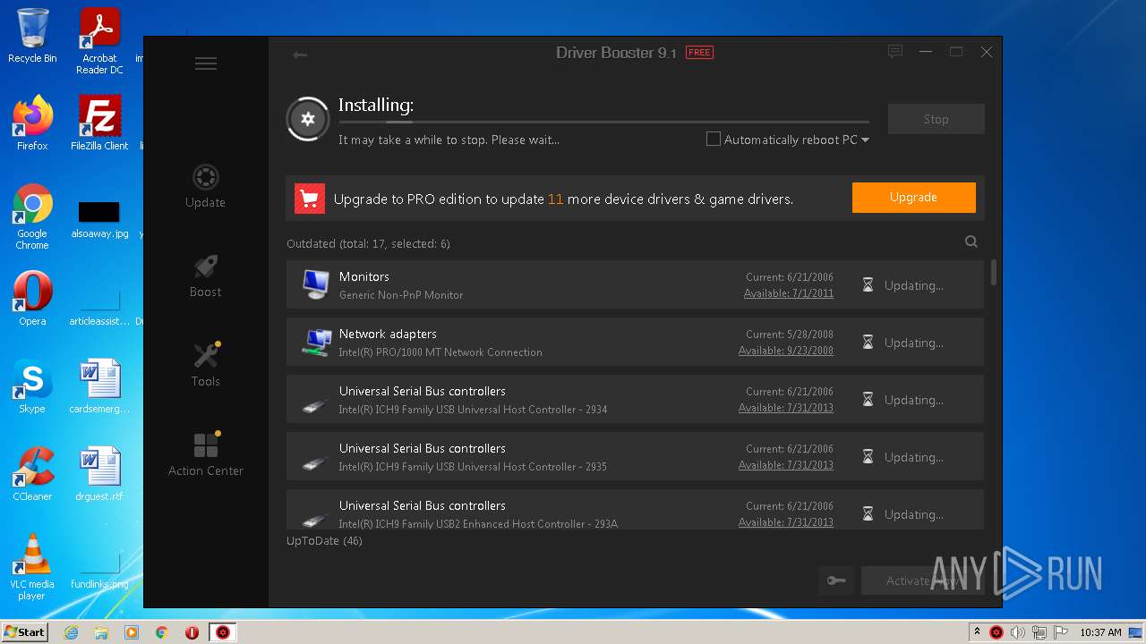Click the installing progress bar

pos(603,121)
